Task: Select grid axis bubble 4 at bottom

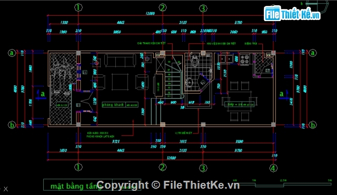Action: (273, 168)
